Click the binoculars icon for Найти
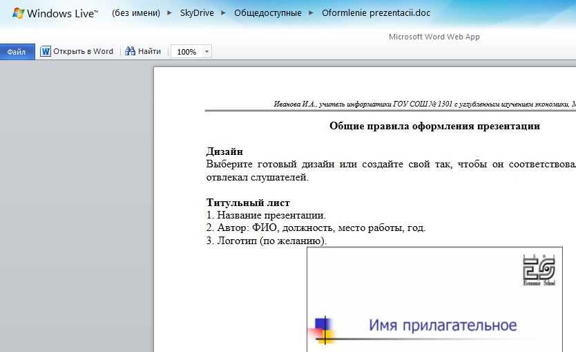Viewport: 576px width, 352px height. pyautogui.click(x=130, y=51)
